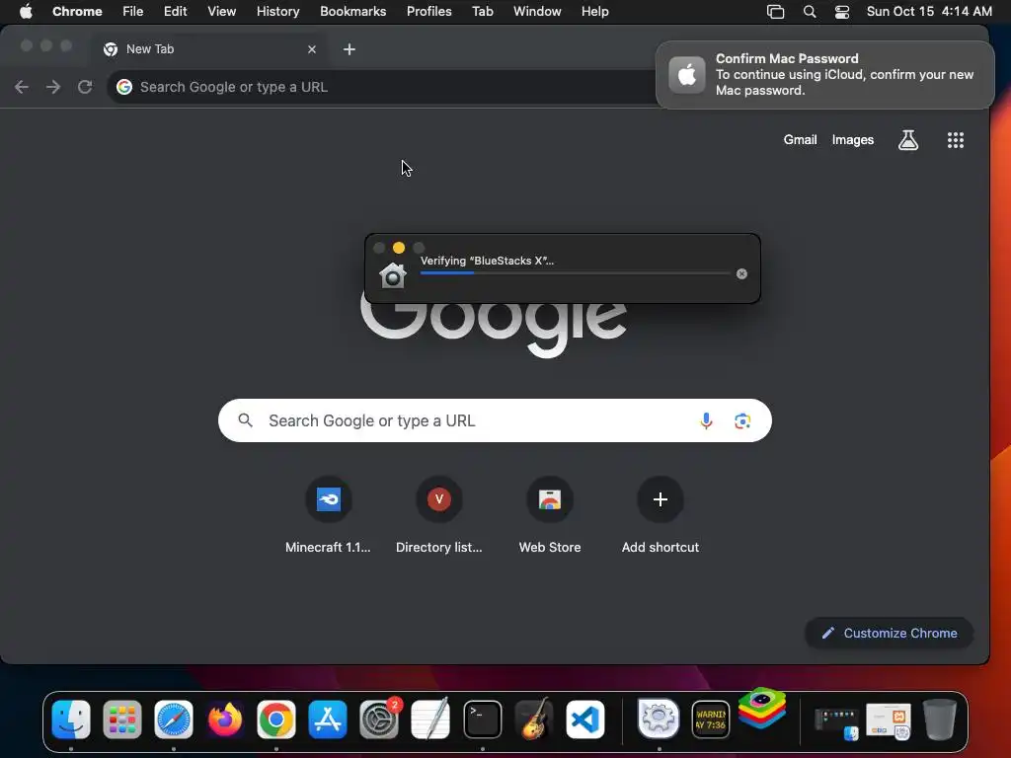Screen dimensions: 1011x758
Task: Open the Minecraft 1.1... shortcut
Action: 328,515
